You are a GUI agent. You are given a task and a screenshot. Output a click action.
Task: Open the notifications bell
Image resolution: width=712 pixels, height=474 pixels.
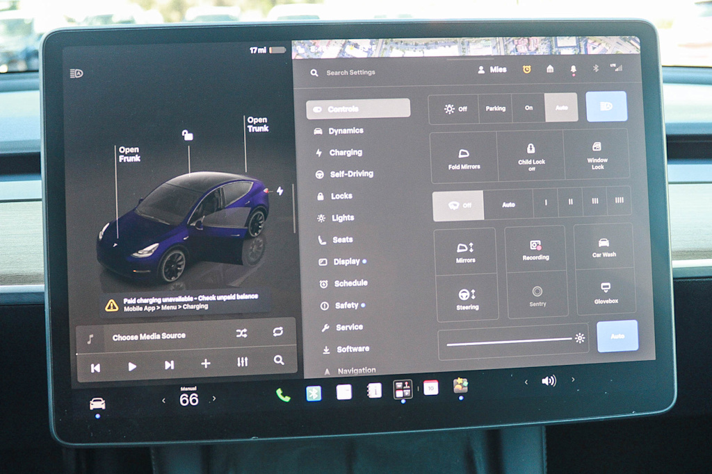573,69
